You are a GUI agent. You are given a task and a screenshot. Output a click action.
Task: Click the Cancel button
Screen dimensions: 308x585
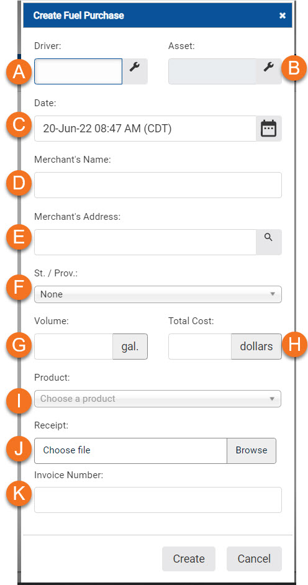(x=255, y=559)
